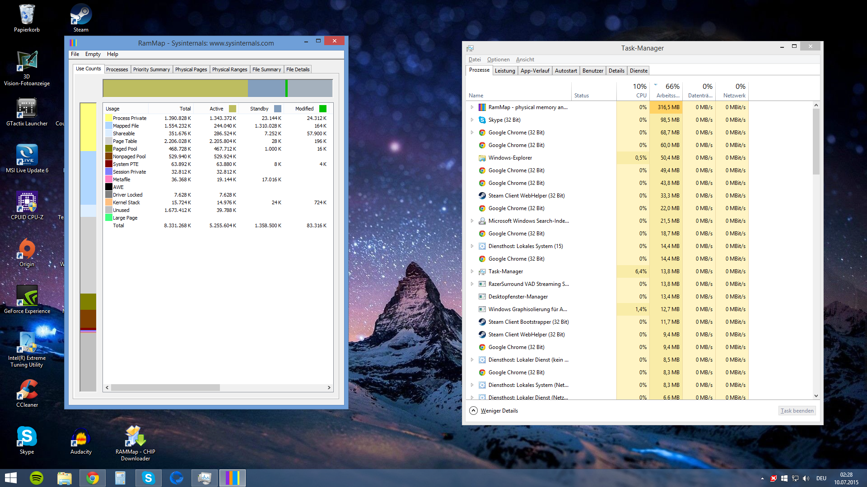
Task: Expand Diensthost: Lokales System (15) row
Action: [472, 246]
